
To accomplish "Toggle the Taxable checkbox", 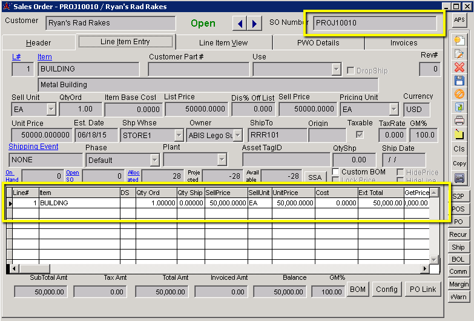I will pyautogui.click(x=360, y=134).
